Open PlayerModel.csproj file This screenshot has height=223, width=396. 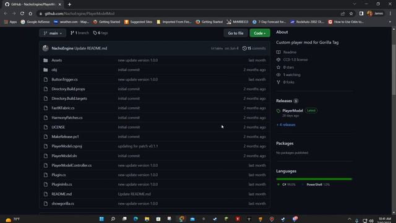67,146
